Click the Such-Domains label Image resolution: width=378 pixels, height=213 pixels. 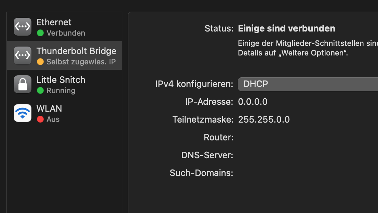click(201, 173)
